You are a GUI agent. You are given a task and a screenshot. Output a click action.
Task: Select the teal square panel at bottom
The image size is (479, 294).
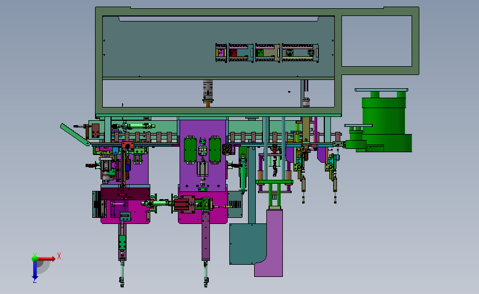(x=248, y=244)
